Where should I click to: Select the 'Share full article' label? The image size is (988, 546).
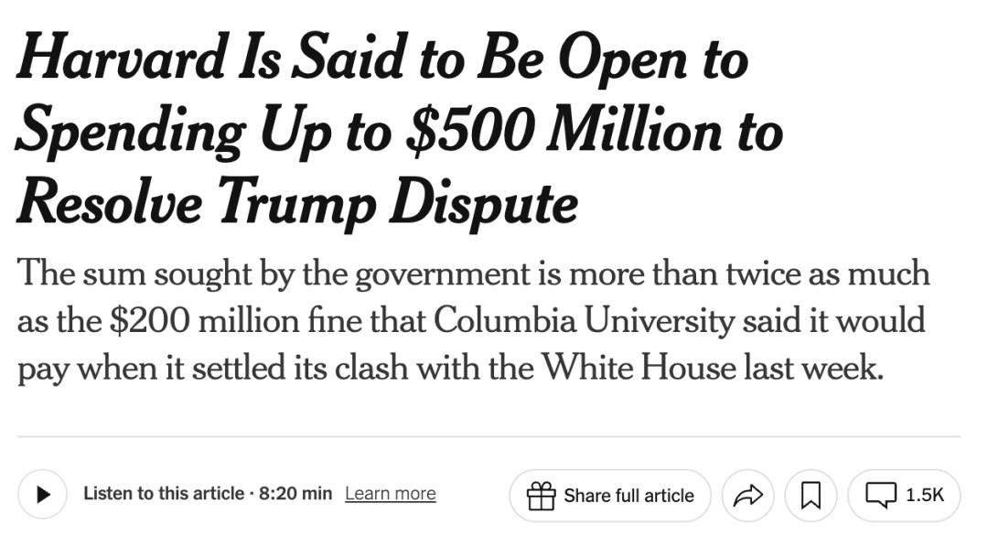628,496
